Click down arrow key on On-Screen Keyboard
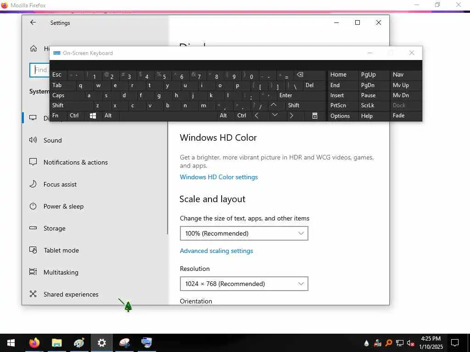470x352 pixels. click(274, 115)
